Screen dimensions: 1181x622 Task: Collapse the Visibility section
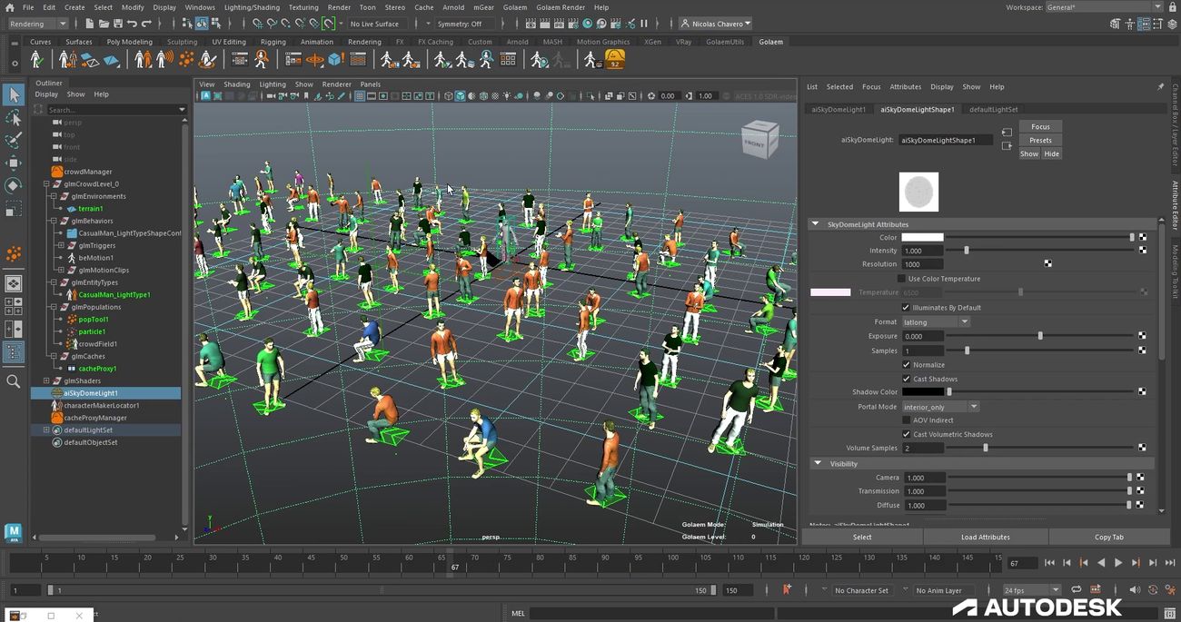(817, 463)
